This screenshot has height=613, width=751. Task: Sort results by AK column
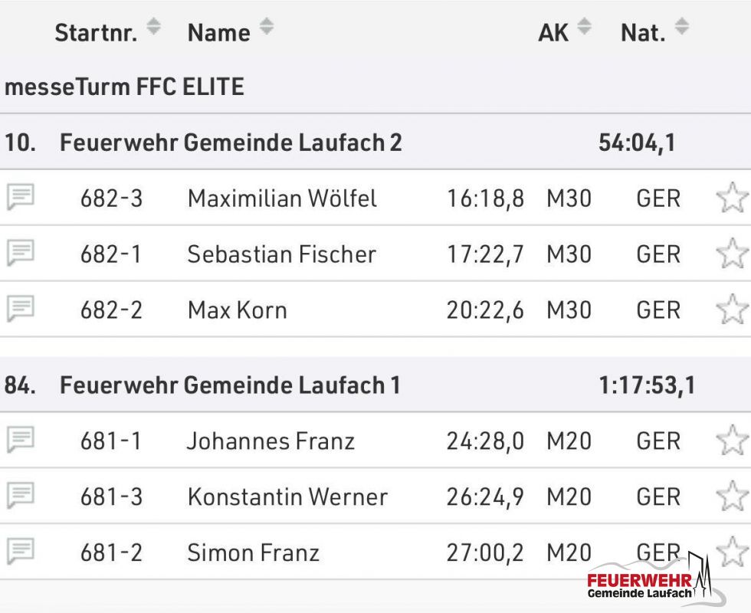[x=584, y=28]
